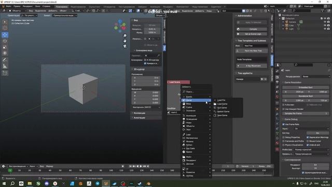Screen dimensions: 332x187
Task: Toggle Camera to View lock checkbox
Action: [145, 63]
